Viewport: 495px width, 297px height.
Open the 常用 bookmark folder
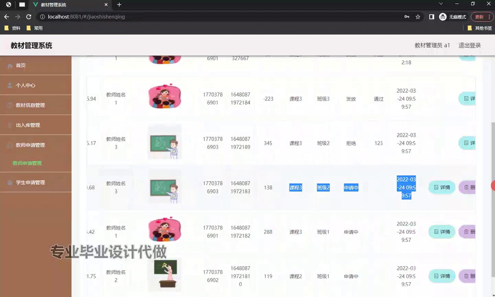click(34, 28)
